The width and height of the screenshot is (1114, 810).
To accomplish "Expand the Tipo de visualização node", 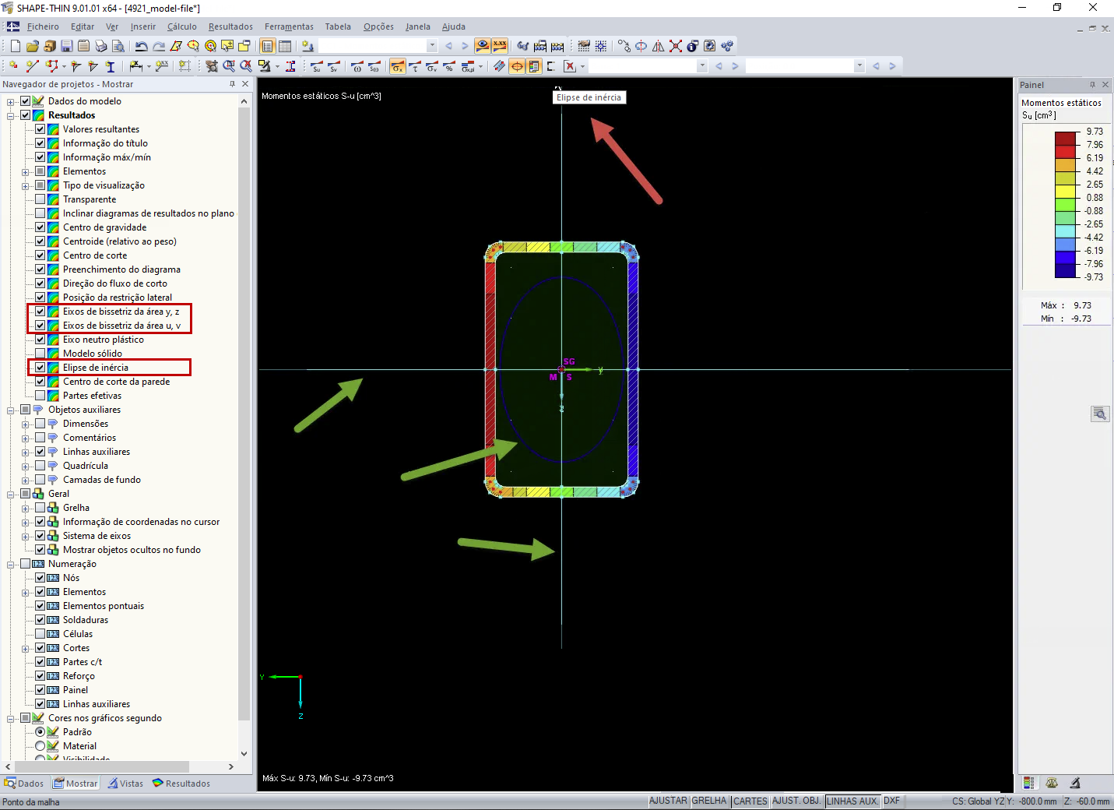I will [x=26, y=185].
